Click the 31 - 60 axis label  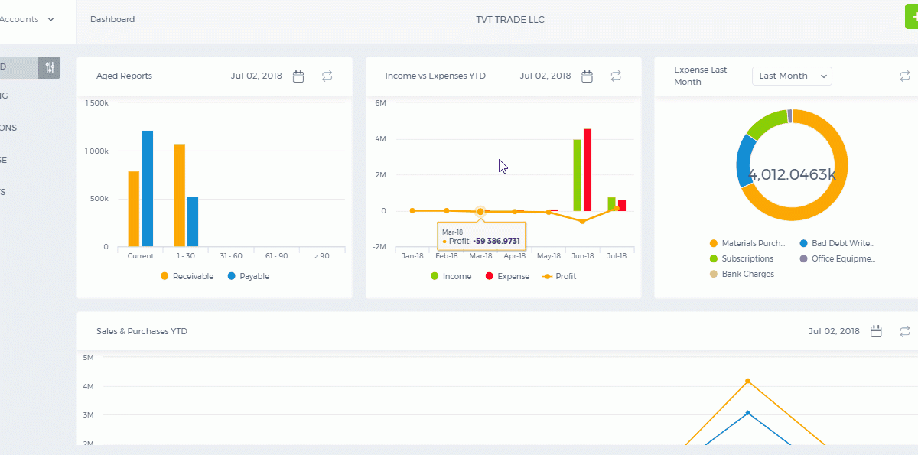coord(231,256)
